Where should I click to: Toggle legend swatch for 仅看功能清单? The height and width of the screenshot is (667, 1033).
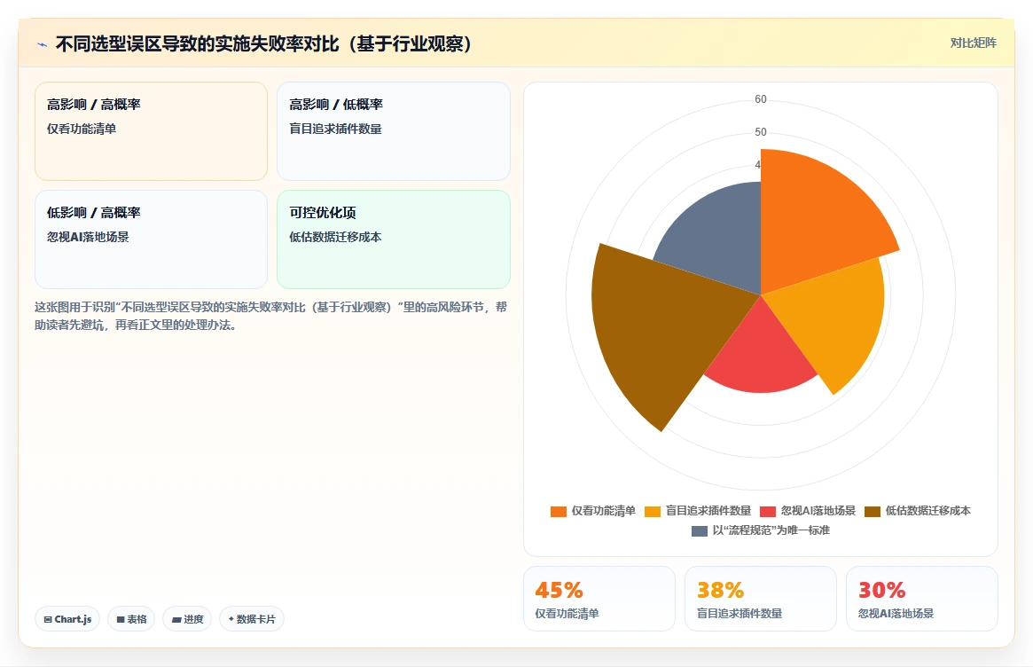click(559, 512)
